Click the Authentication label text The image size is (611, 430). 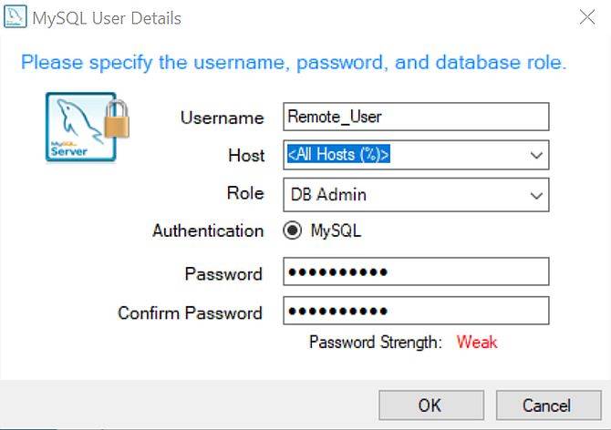[208, 231]
